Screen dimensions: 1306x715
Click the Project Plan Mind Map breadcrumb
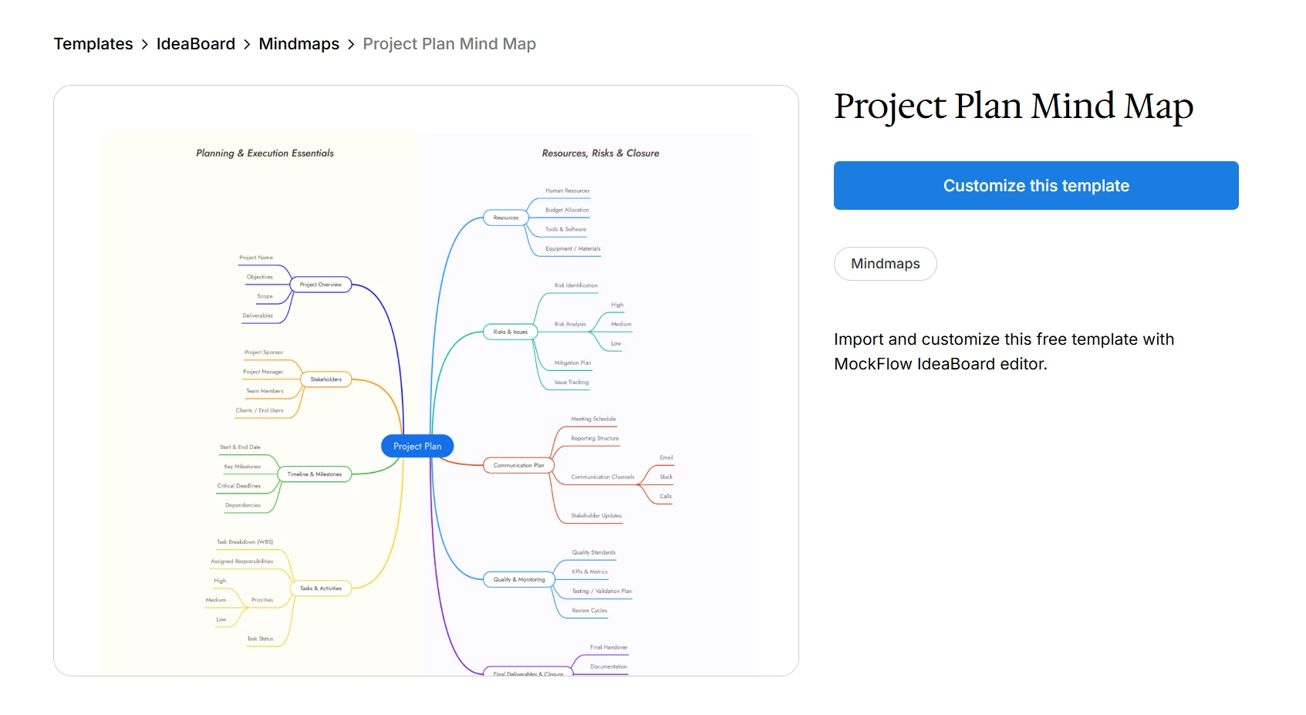click(450, 44)
